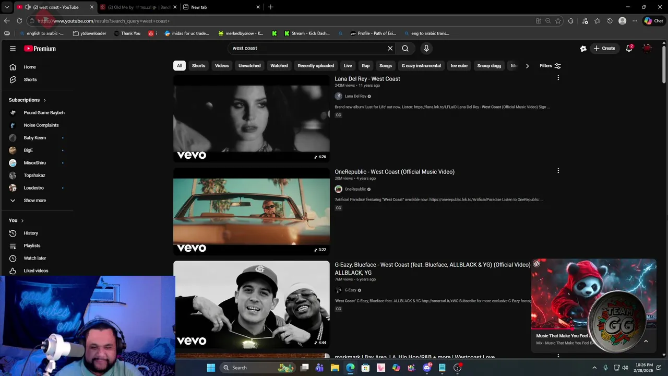The height and width of the screenshot is (376, 668).
Task: Expand the You section arrow
Action: [22, 221]
